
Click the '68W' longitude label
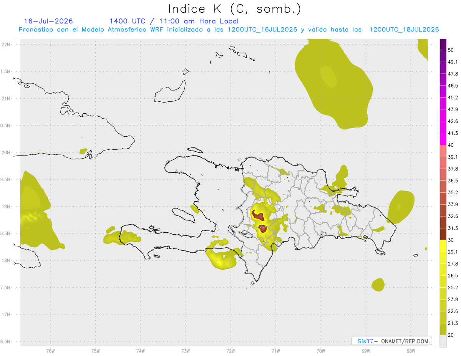pos(411,351)
